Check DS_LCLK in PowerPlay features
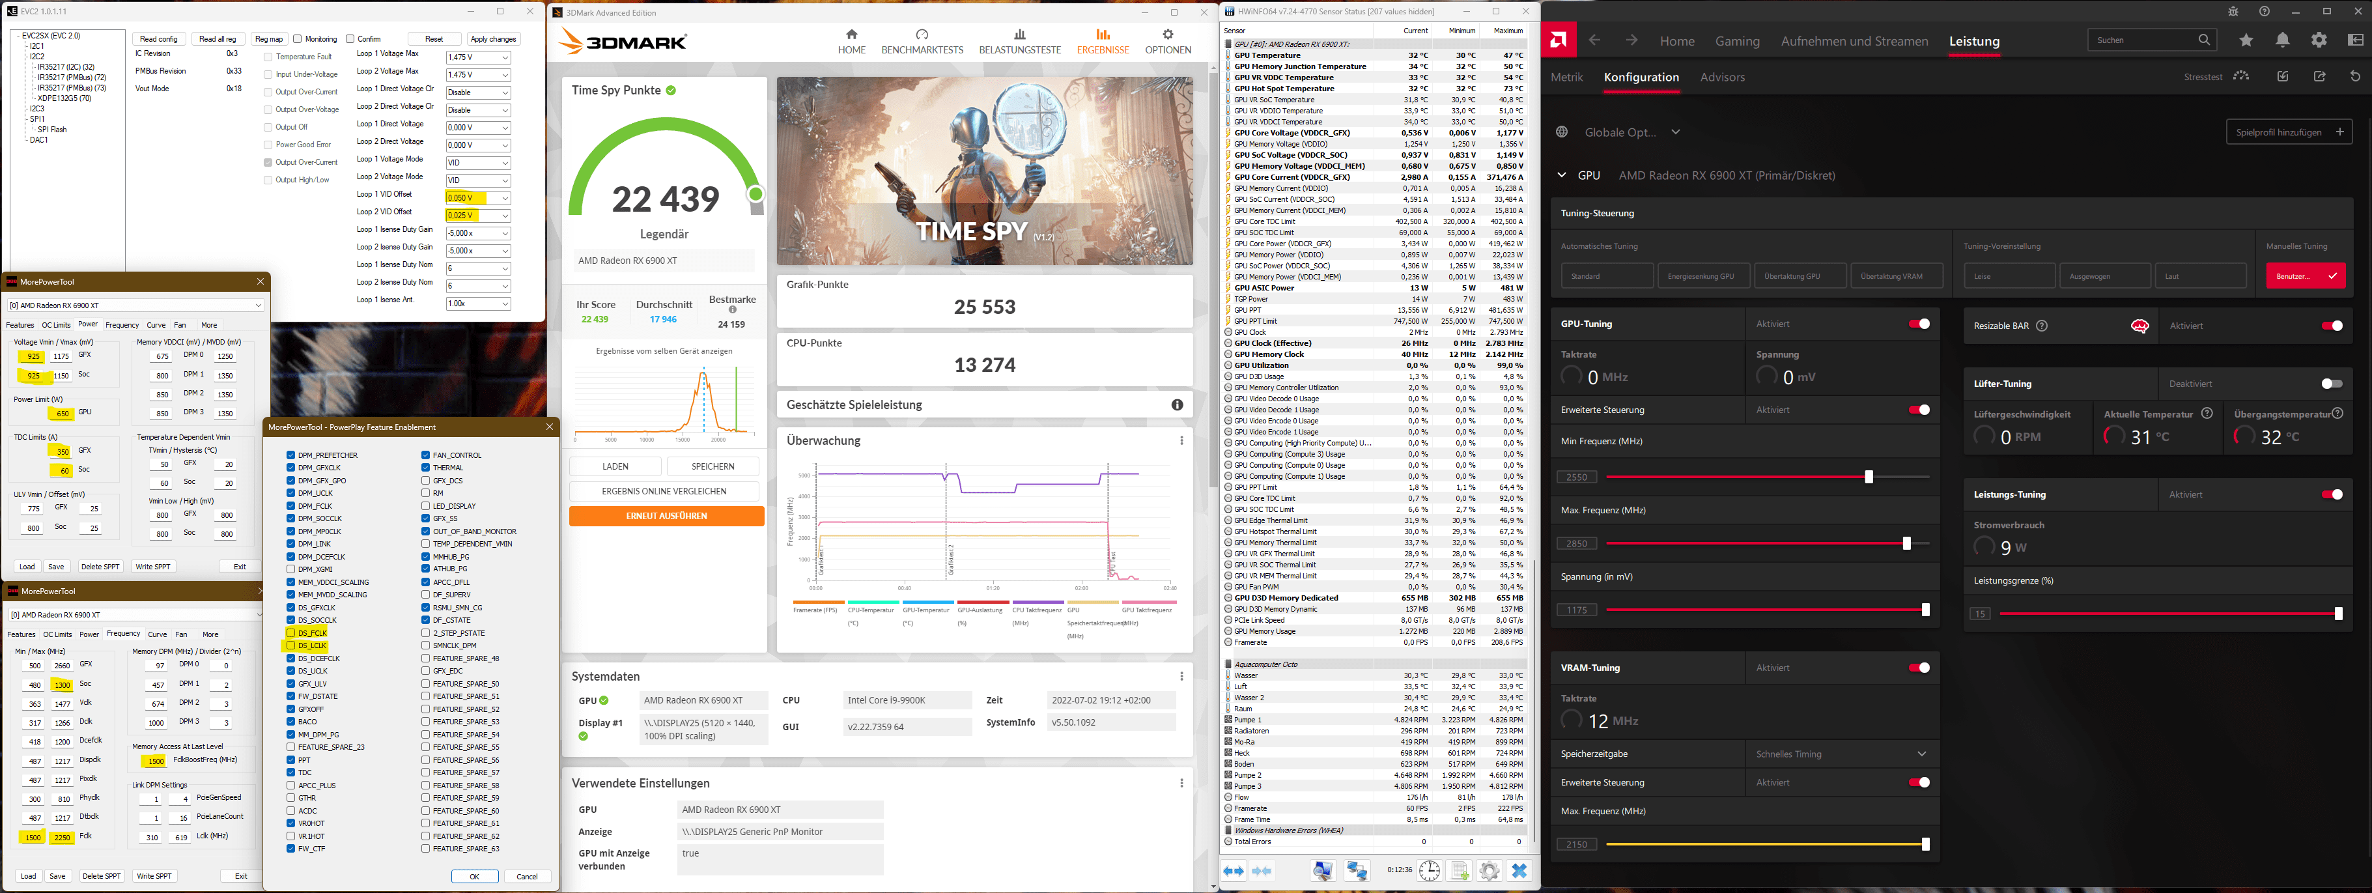This screenshot has width=2372, height=893. 291,646
